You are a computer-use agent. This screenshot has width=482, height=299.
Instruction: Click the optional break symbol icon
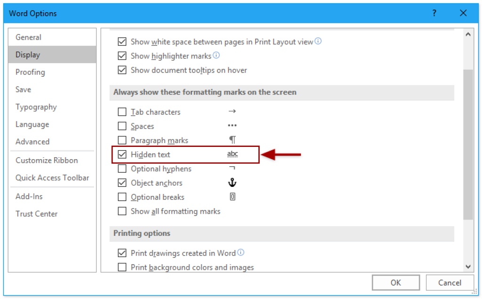[x=232, y=197]
